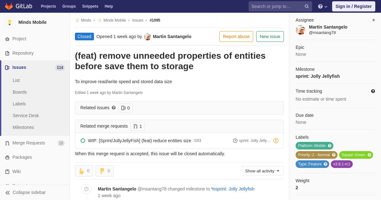Screen dimensions: 381x200
Task: Click the Issues icon in sidebar
Action: coord(7,68)
